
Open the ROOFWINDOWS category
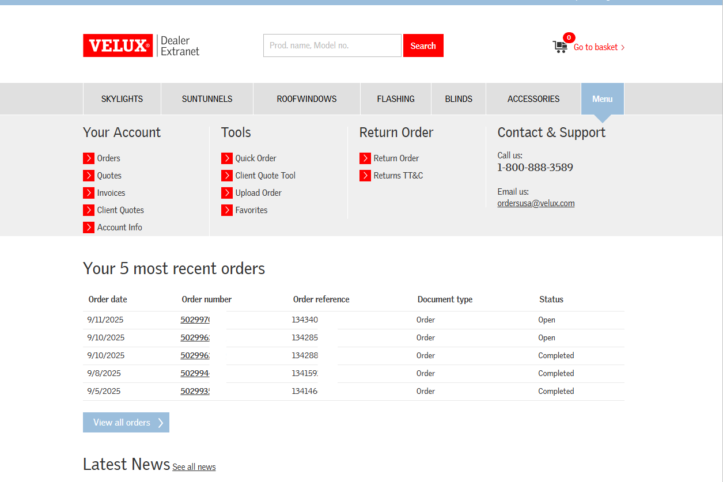307,99
